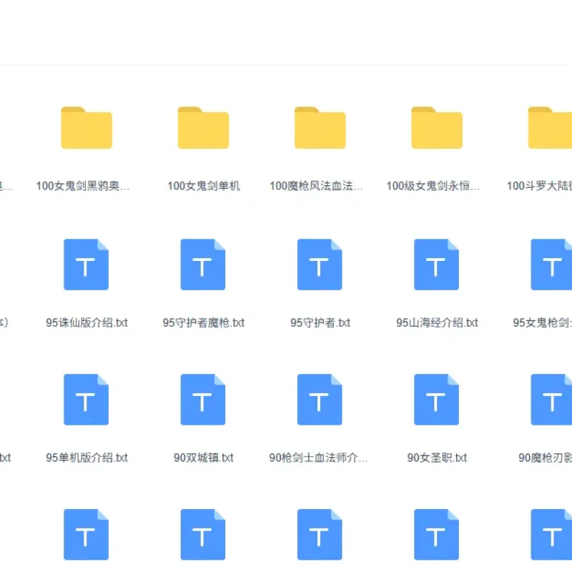
Task: Select the 100女鬼剑单机 folder icon
Action: tap(203, 128)
